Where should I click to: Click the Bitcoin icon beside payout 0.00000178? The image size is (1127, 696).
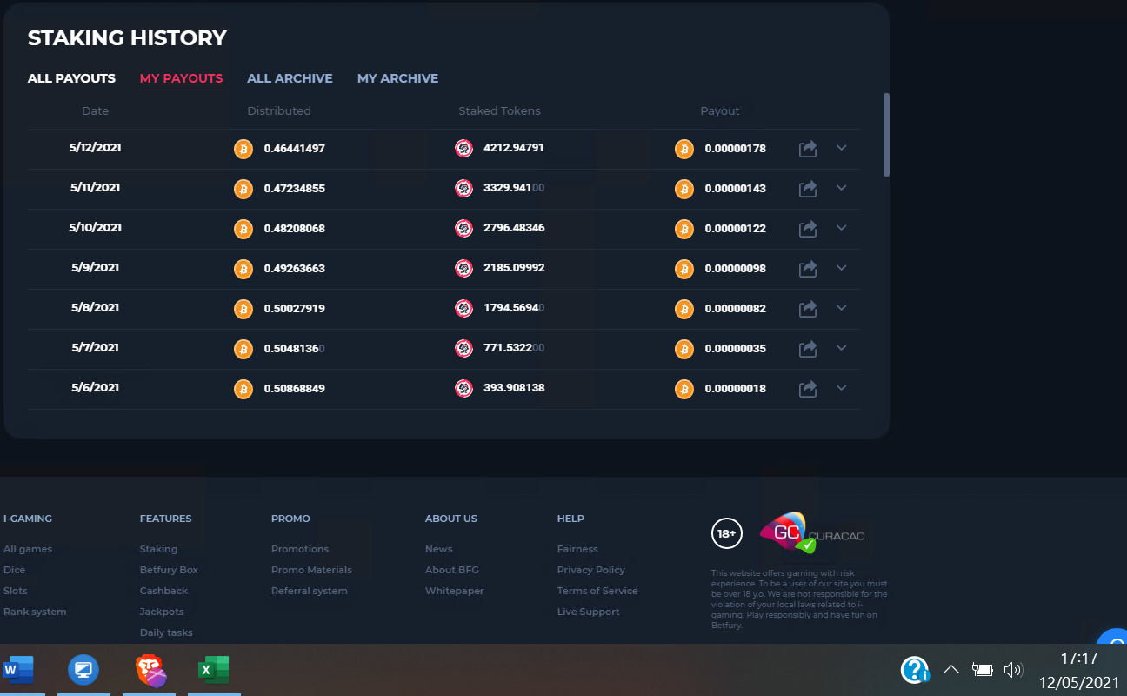pyautogui.click(x=684, y=149)
